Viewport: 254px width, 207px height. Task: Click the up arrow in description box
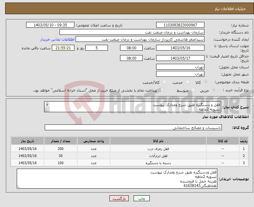47,103
